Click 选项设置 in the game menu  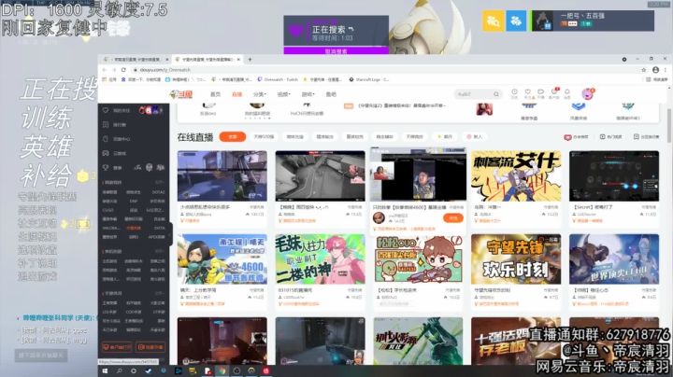pos(37,250)
